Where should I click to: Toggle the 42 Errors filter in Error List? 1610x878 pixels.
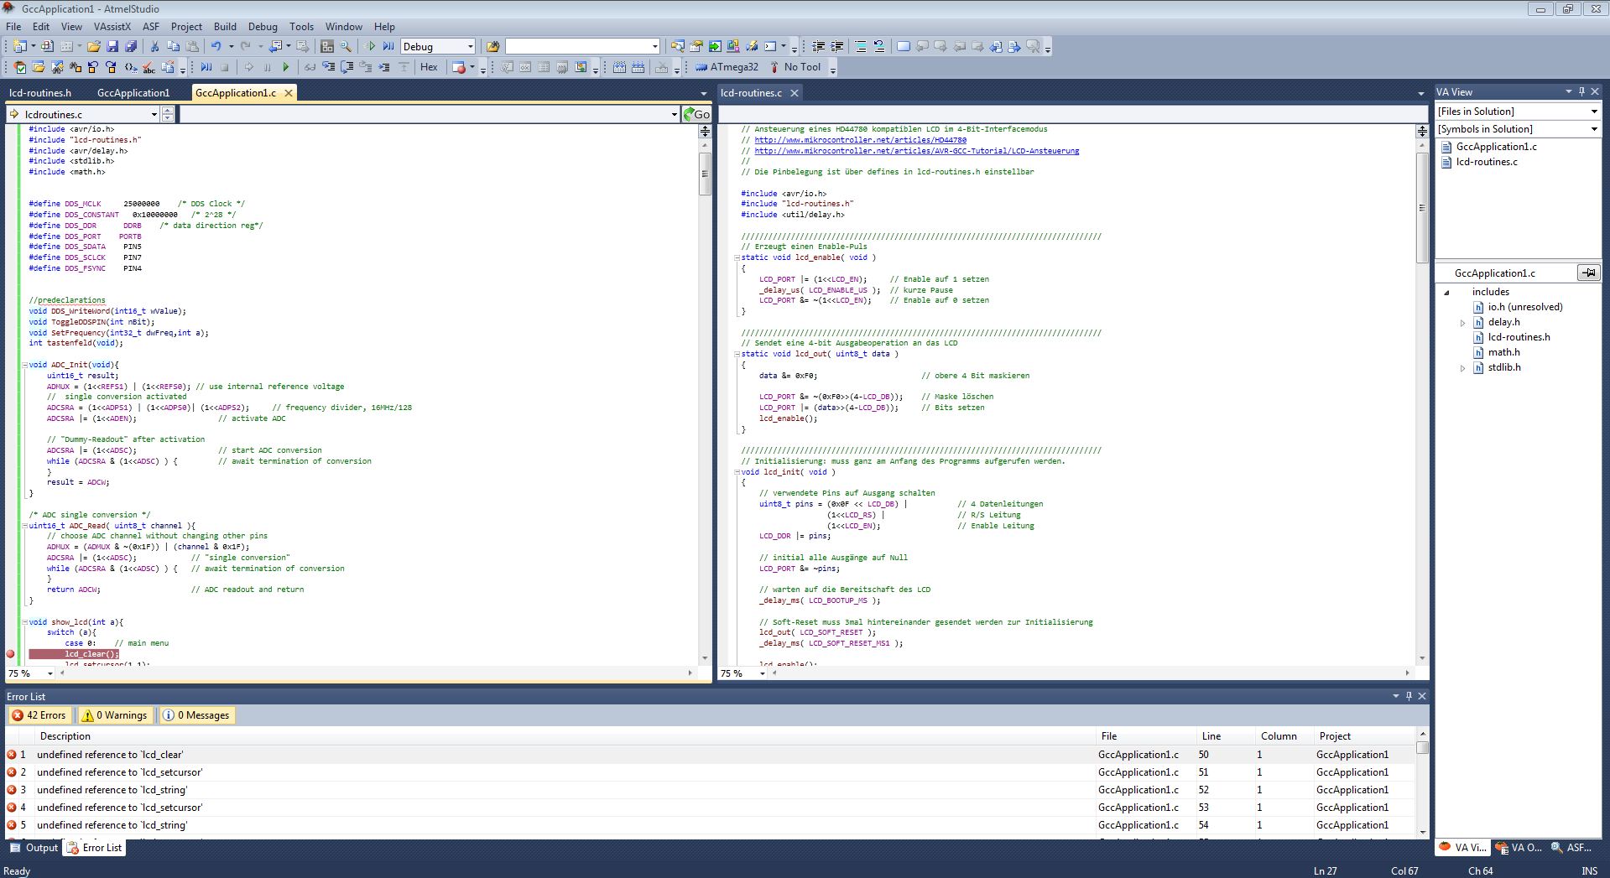pyautogui.click(x=39, y=715)
